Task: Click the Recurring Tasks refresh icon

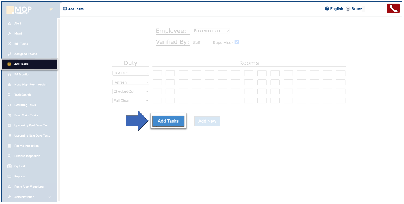Action: [9, 105]
